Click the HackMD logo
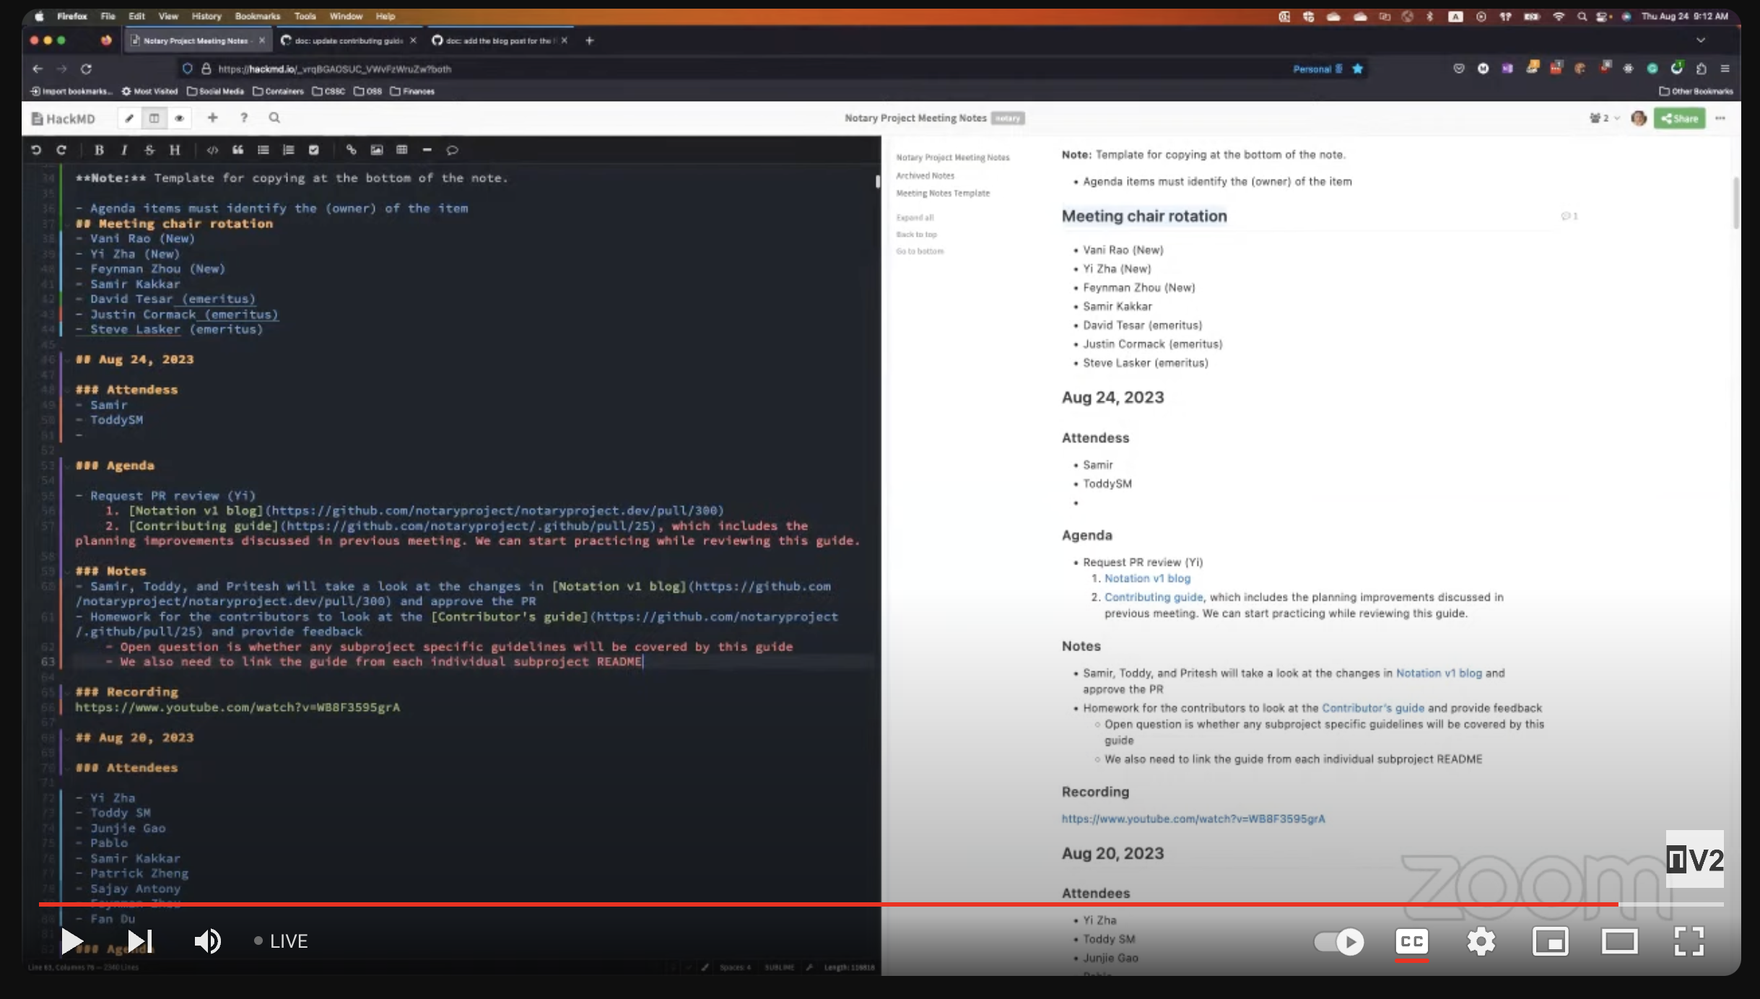Viewport: 1760px width, 999px height. click(64, 118)
